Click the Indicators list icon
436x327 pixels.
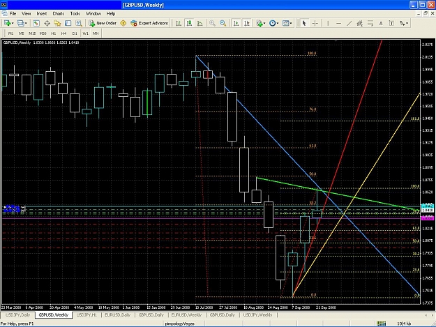260,23
